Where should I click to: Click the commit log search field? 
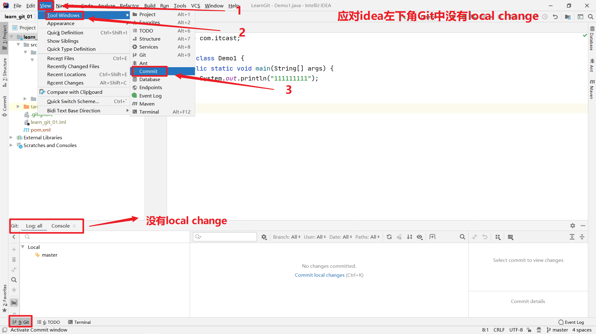[225, 237]
